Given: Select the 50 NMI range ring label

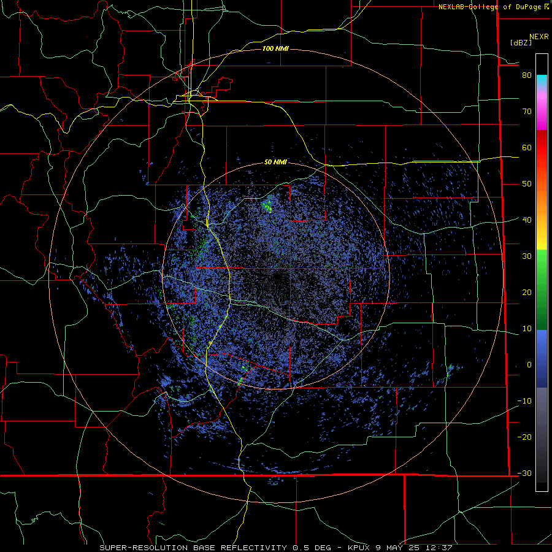Looking at the screenshot, I should click(x=275, y=163).
